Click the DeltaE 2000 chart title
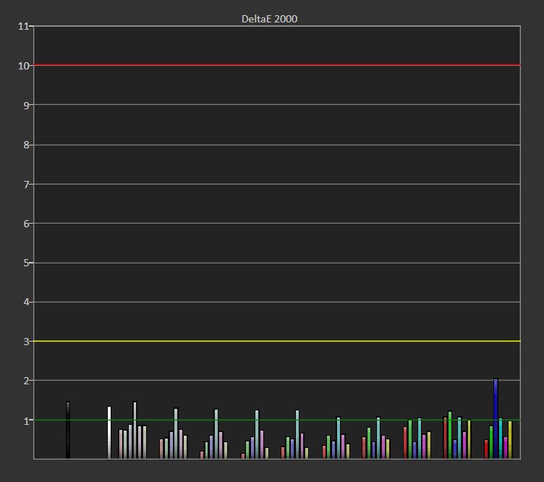Screen dimensions: 544x482 pos(269,19)
